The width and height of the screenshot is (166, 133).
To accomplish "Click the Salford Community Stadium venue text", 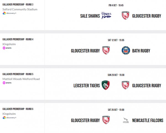I will [20, 9].
